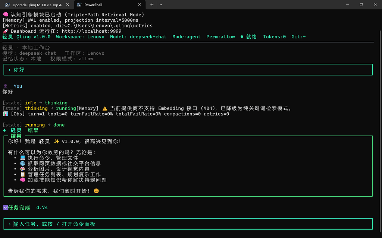Click the user avatar icon next to You

pyautogui.click(x=6, y=86)
